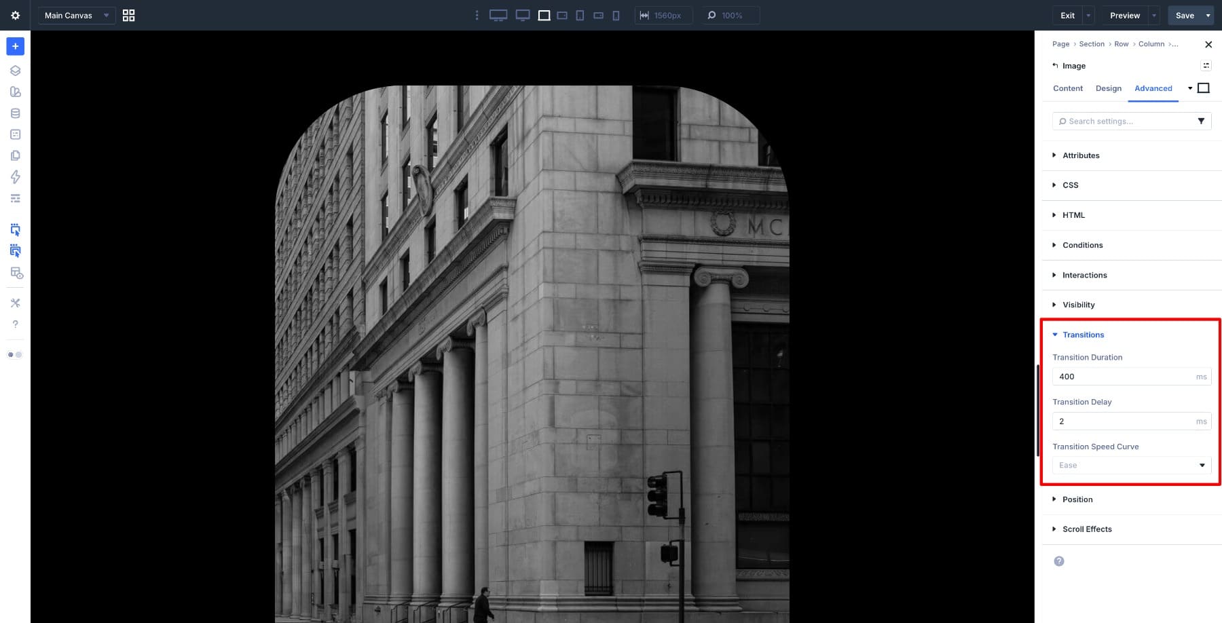Switch to the Content tab
1222x623 pixels.
point(1067,88)
